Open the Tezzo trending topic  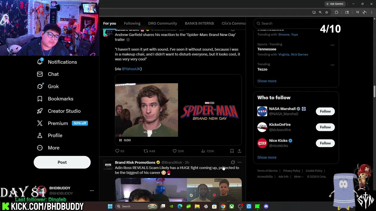point(262,69)
